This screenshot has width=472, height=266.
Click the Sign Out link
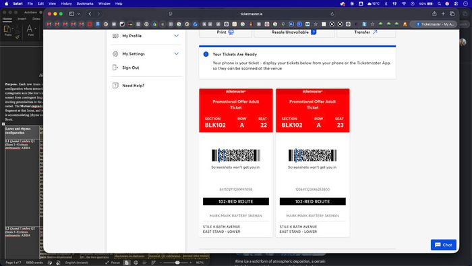pyautogui.click(x=131, y=68)
